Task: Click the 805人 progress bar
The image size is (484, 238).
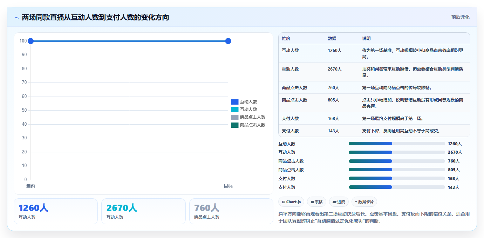Action: point(397,170)
